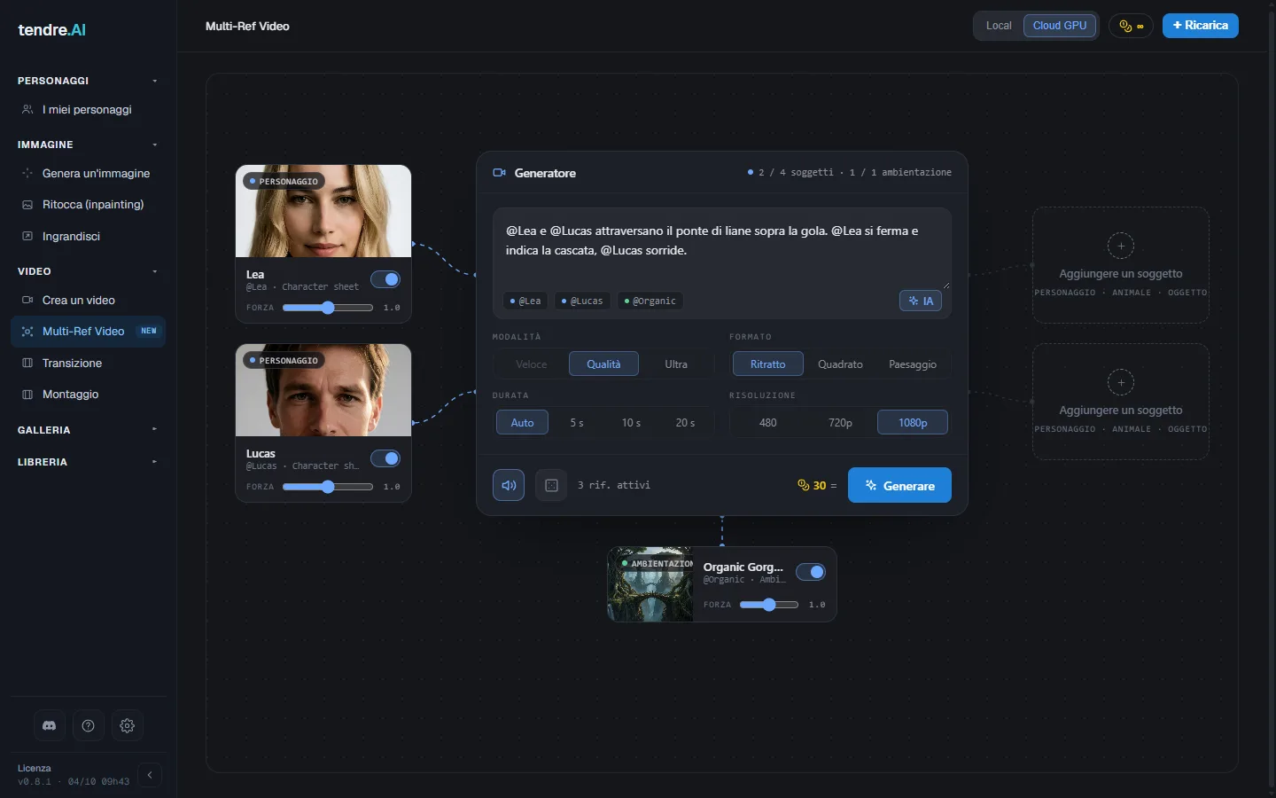The image size is (1276, 798).
Task: Click the Generare button
Action: click(899, 485)
